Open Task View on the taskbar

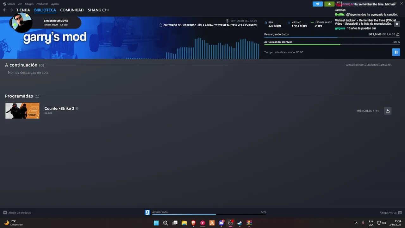point(175,223)
